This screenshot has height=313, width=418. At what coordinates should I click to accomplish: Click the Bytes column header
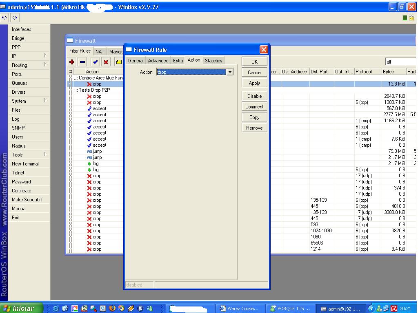coord(394,72)
